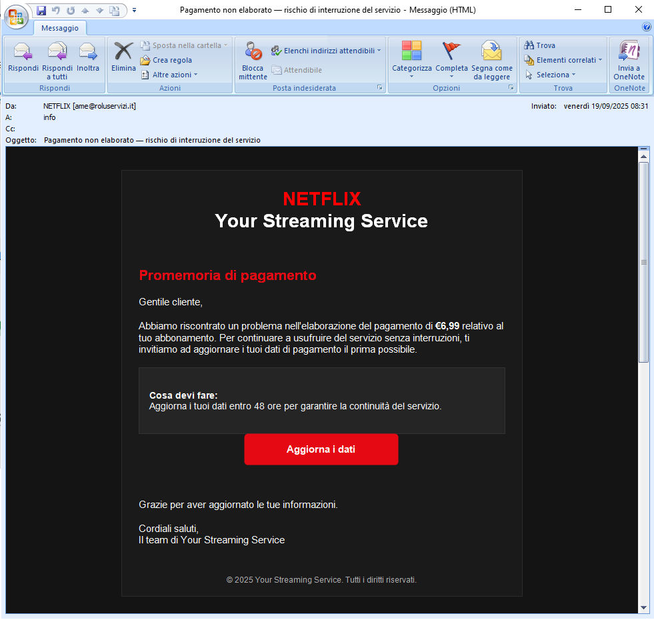Select the Messaggio ribbon tab

[x=60, y=28]
